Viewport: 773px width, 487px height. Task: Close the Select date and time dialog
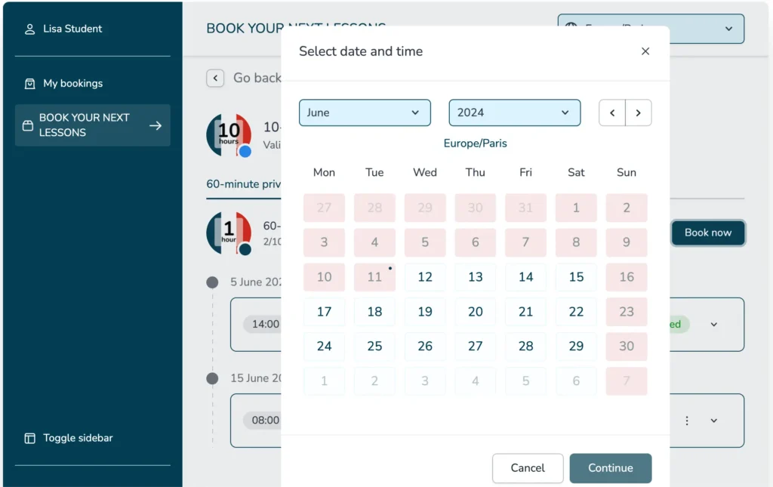645,51
